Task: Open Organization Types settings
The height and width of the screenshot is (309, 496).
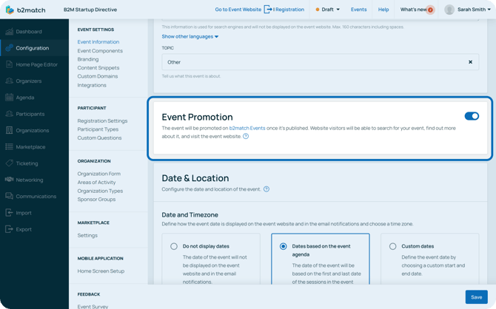Action: [100, 191]
